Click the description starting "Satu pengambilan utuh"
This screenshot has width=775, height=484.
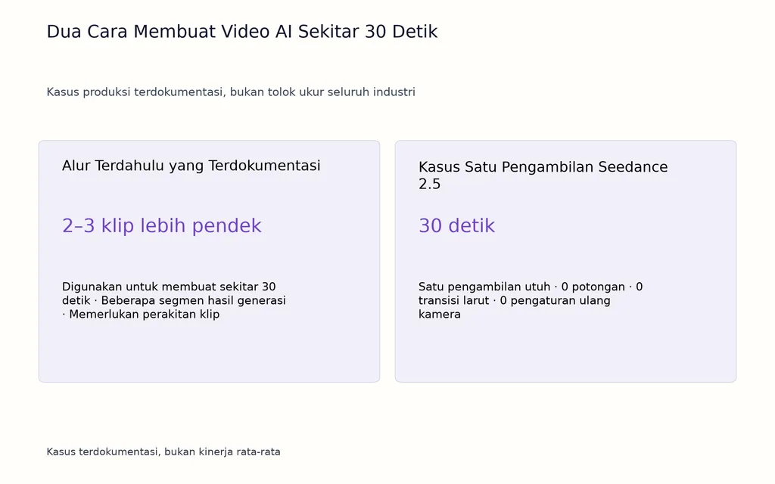click(x=531, y=300)
